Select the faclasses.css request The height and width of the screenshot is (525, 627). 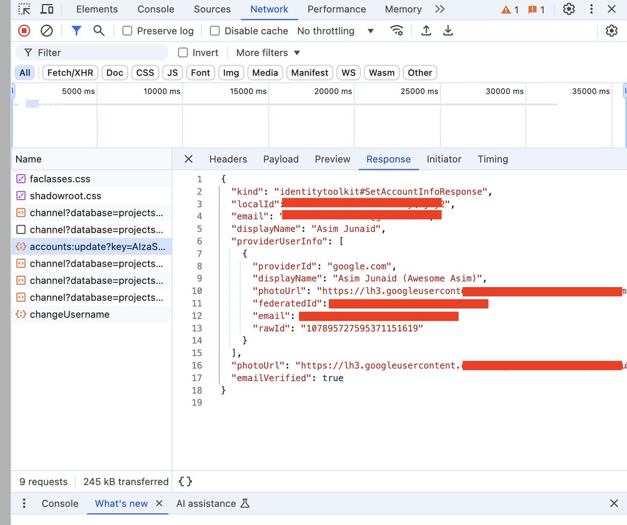click(x=91, y=179)
